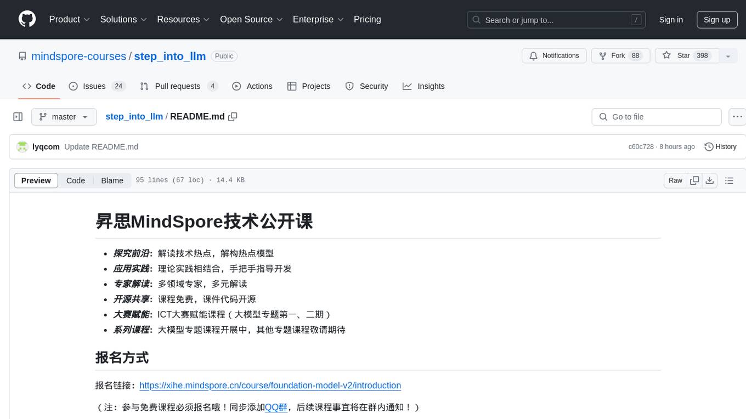
Task: Focus the Go to file field
Action: pyautogui.click(x=657, y=117)
